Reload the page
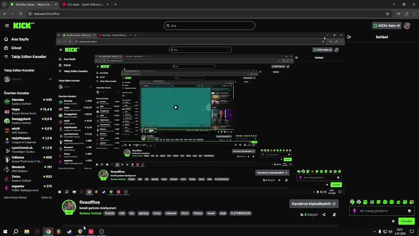The height and width of the screenshot is (236, 419). point(21,14)
